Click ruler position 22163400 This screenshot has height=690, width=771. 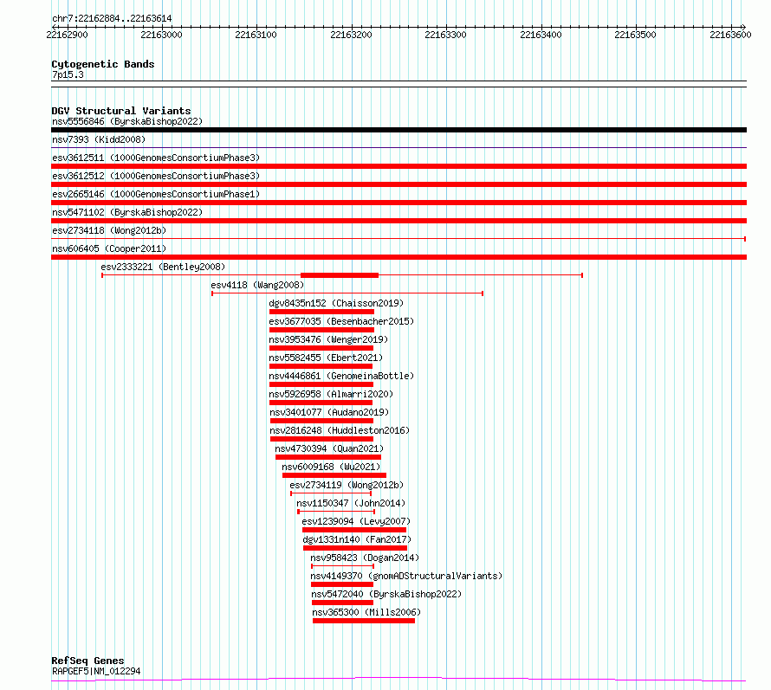(x=541, y=35)
